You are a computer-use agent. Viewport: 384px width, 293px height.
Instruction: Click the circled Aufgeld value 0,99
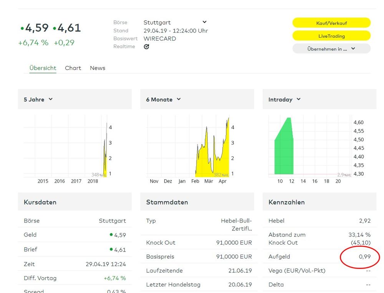pos(364,257)
